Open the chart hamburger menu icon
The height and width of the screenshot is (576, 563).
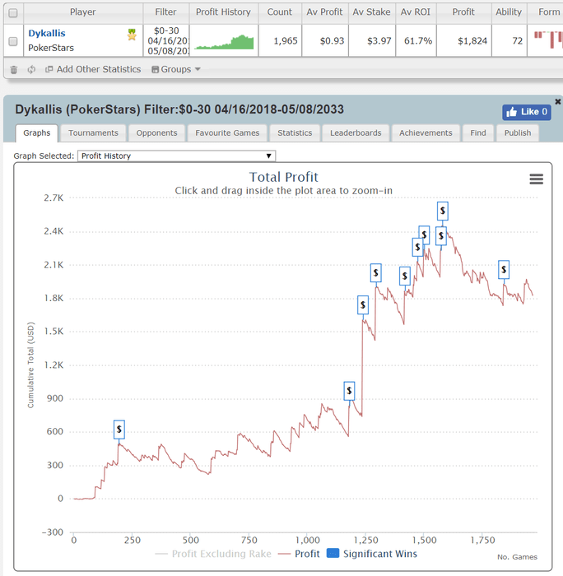pos(536,179)
